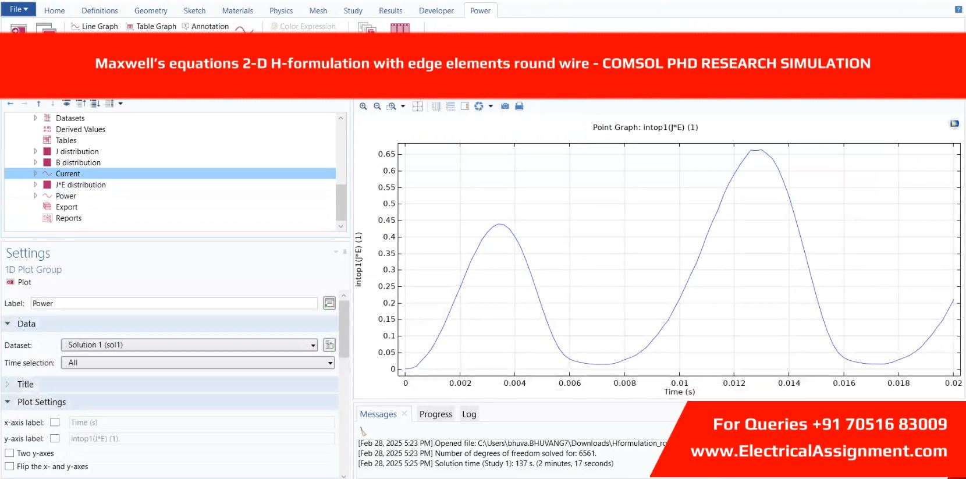Open the Dataset Solution 1 dropdown
The height and width of the screenshot is (479, 966).
(x=189, y=345)
